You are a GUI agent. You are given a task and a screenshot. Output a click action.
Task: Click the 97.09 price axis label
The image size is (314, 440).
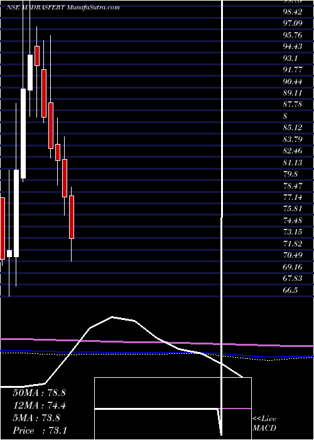[x=293, y=24]
